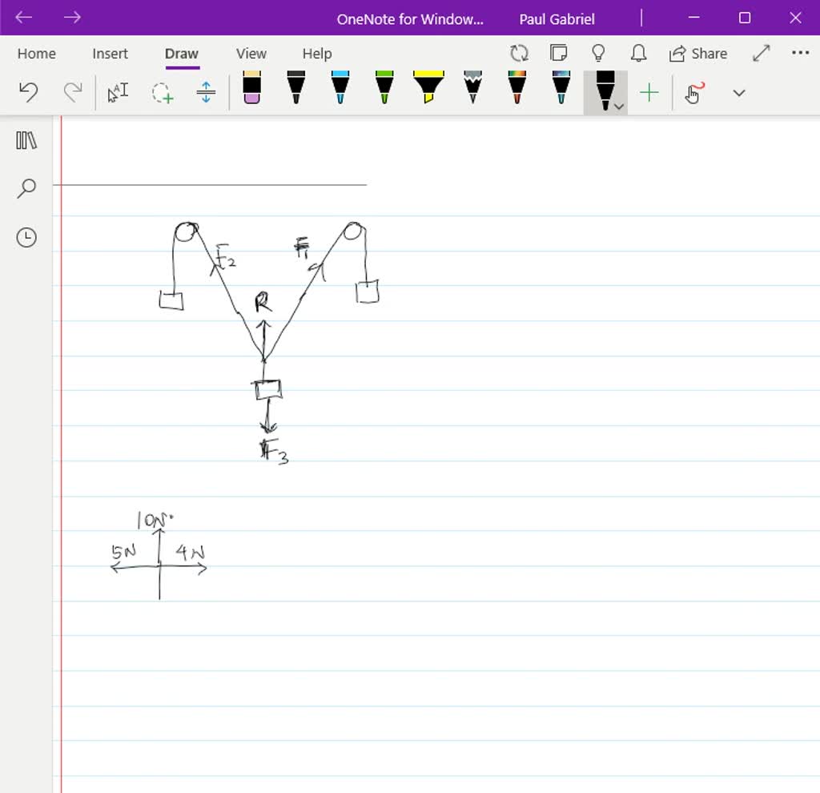
Task: Open the View ribbon tab
Action: (251, 53)
